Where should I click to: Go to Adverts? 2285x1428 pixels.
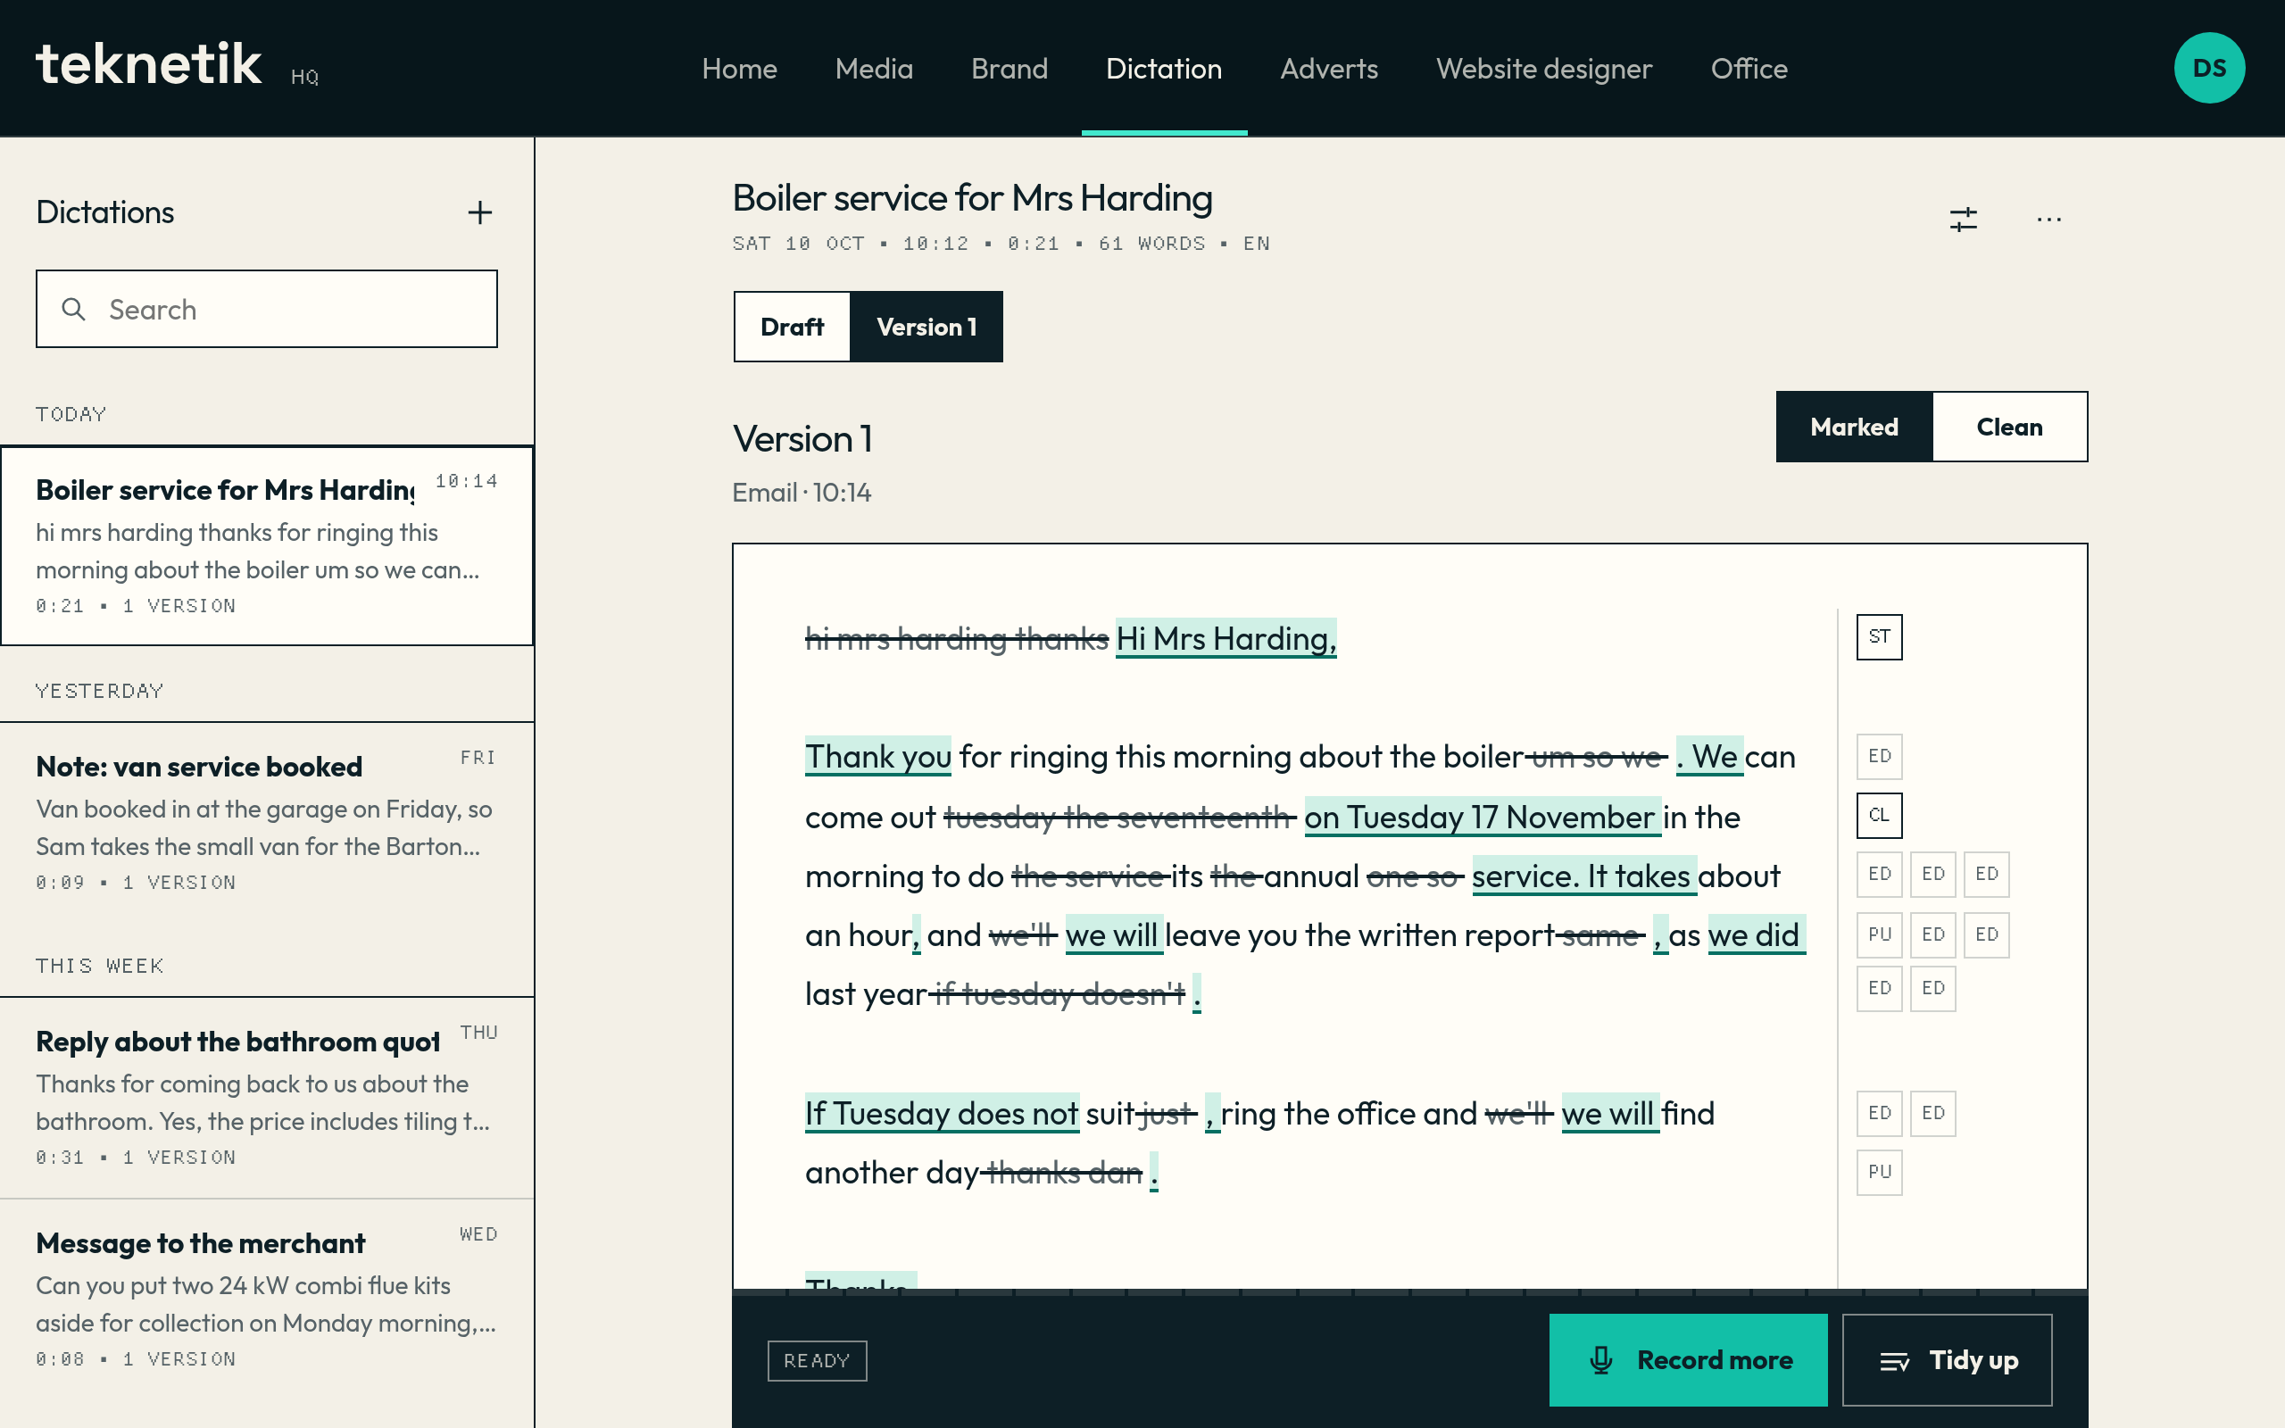tap(1328, 68)
